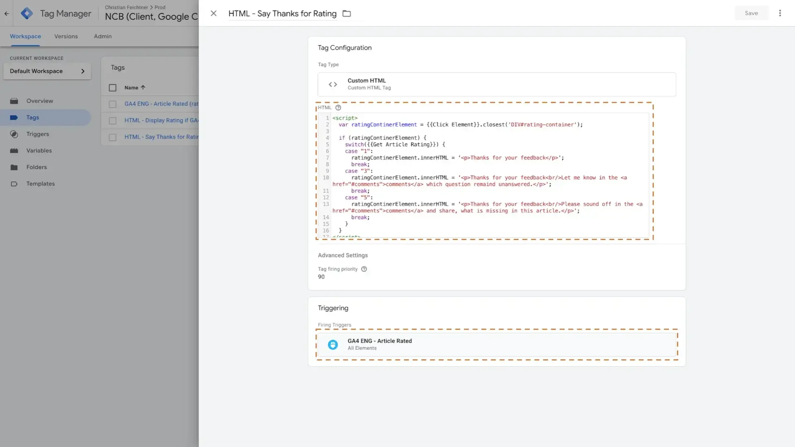Click the Custom HTML code brackets icon
Screen dimensions: 795x447
click(x=332, y=84)
